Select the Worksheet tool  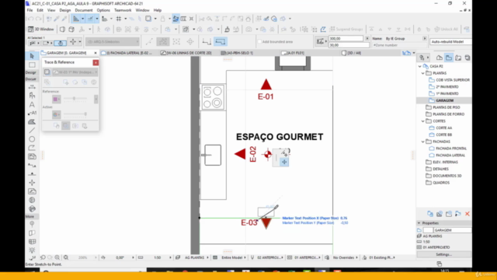pyautogui.click(x=32, y=191)
